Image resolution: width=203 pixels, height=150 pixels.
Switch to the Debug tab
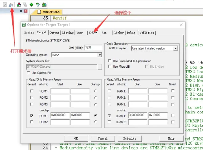(131, 33)
